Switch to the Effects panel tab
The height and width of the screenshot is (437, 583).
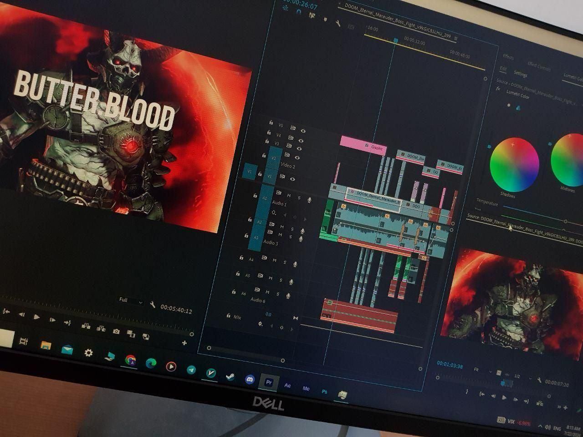508,57
